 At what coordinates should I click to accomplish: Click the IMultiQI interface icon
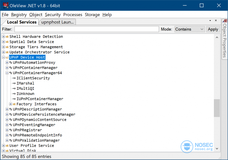click(14, 89)
